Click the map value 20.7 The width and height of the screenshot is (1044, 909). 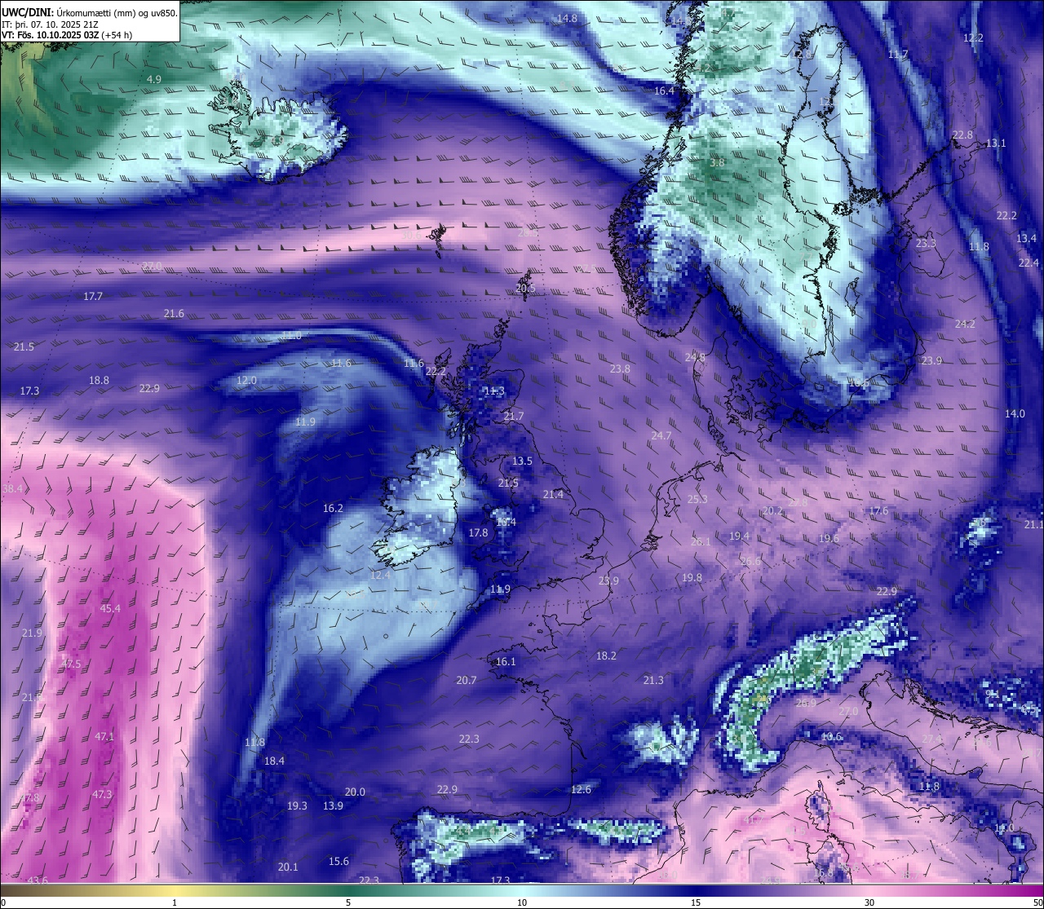coord(467,680)
